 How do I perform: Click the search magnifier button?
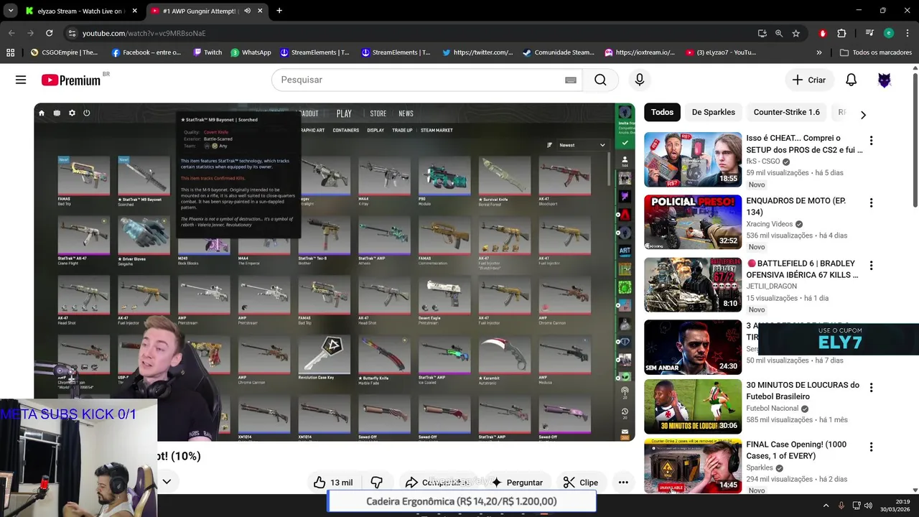click(600, 80)
